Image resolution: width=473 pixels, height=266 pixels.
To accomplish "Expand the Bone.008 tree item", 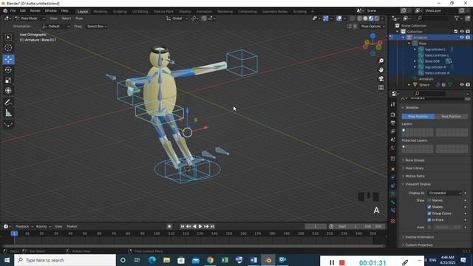I will click(x=415, y=61).
